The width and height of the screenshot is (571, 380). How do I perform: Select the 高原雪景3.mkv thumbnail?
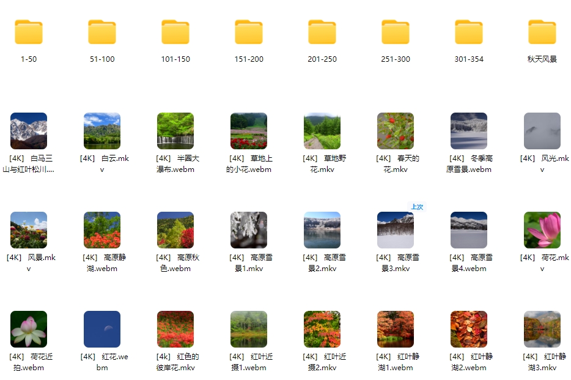(396, 230)
